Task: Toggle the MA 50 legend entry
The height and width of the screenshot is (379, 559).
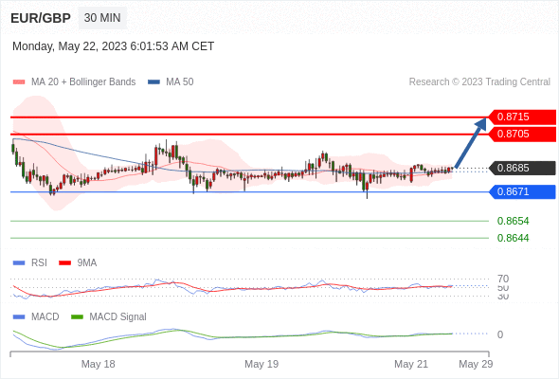Action: point(171,82)
